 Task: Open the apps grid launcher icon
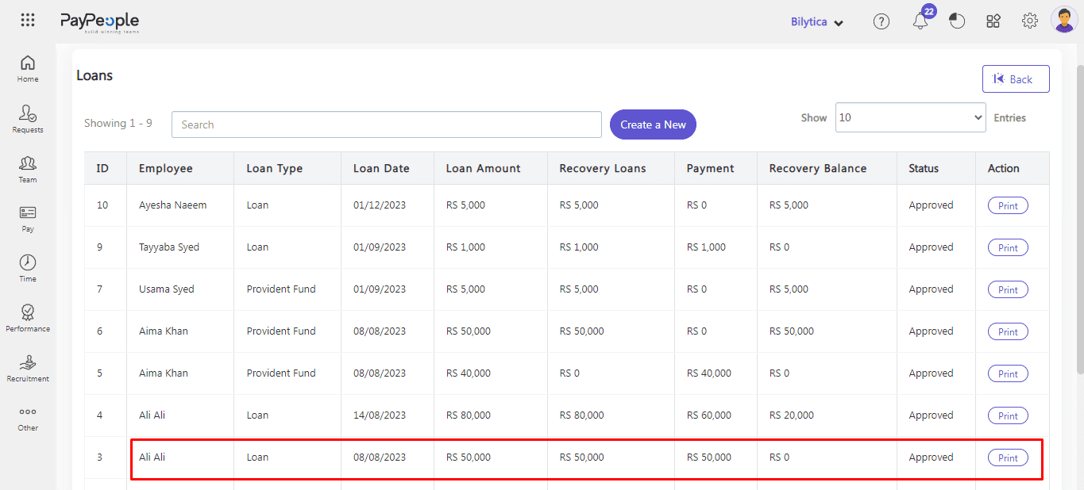click(28, 21)
